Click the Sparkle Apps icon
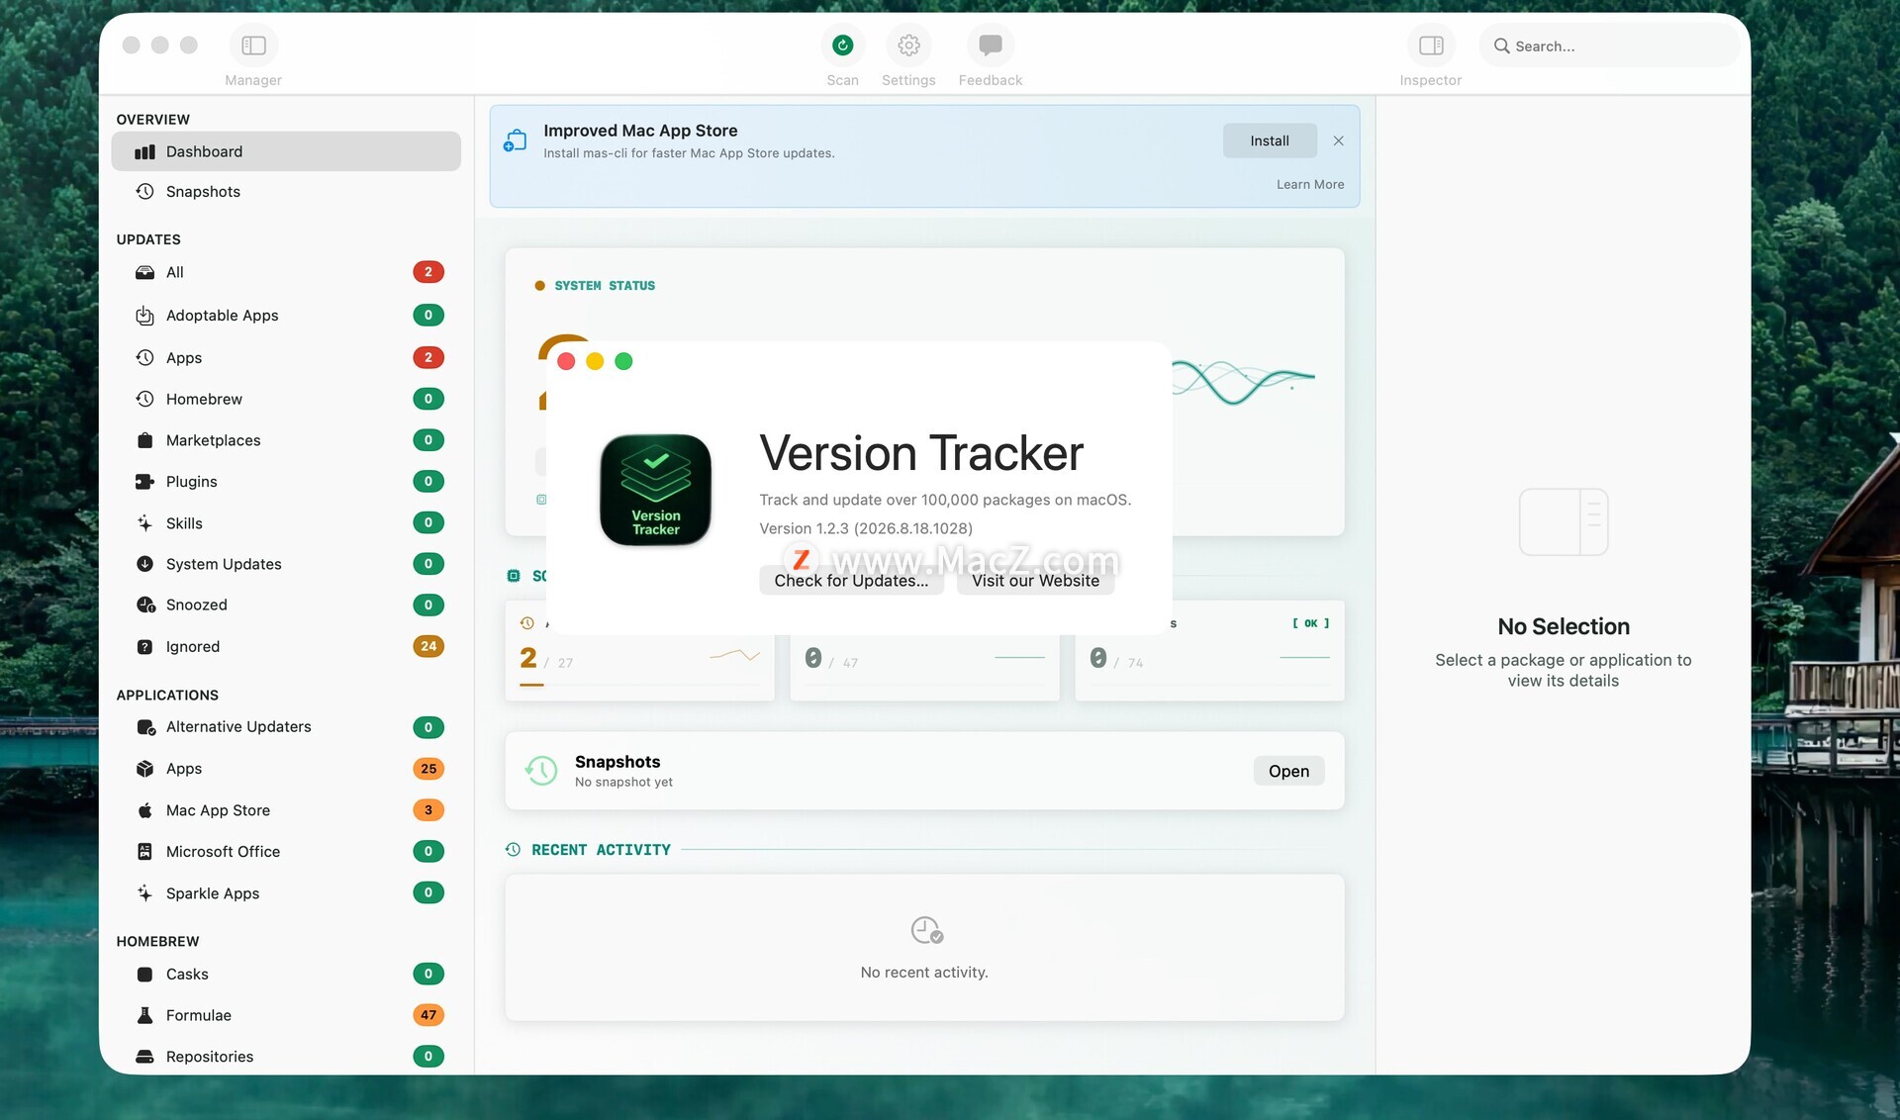The width and height of the screenshot is (1900, 1120). point(144,893)
